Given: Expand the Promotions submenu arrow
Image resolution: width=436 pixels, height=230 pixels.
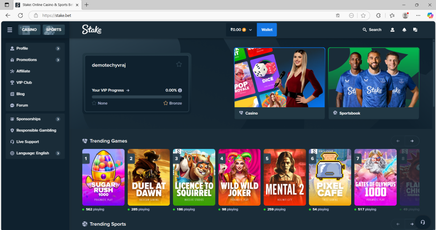Looking at the screenshot, I should pos(58,60).
